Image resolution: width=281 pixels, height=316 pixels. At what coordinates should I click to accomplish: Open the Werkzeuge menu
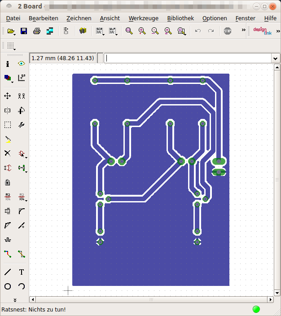[143, 18]
